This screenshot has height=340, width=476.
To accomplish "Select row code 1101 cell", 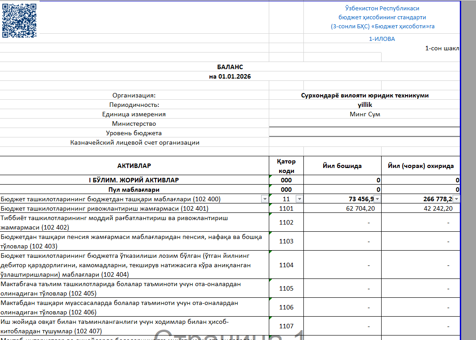I will pyautogui.click(x=286, y=208).
